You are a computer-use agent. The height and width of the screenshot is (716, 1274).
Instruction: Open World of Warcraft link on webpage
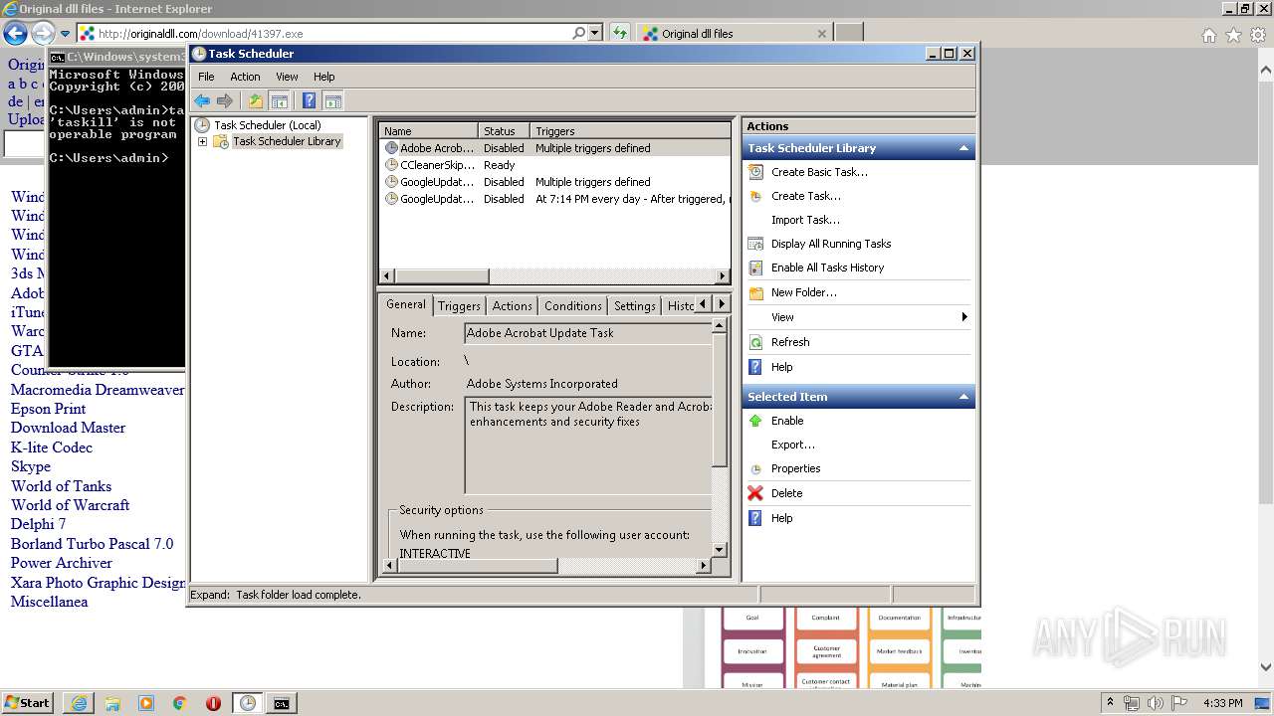click(70, 505)
